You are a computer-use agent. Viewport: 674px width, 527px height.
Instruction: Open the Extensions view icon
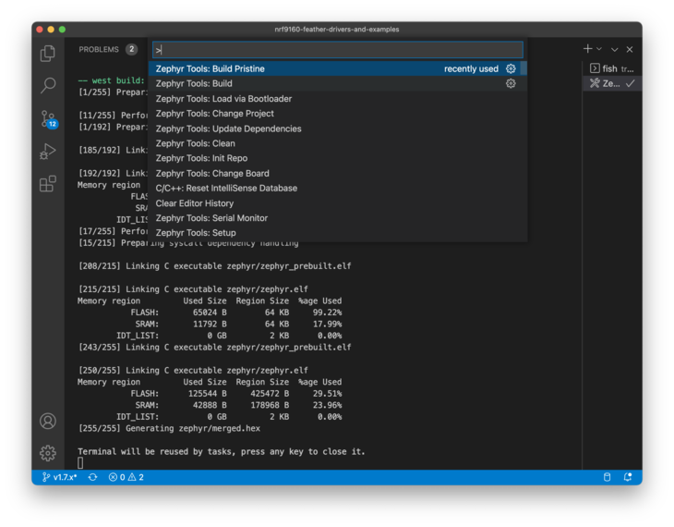click(x=48, y=184)
